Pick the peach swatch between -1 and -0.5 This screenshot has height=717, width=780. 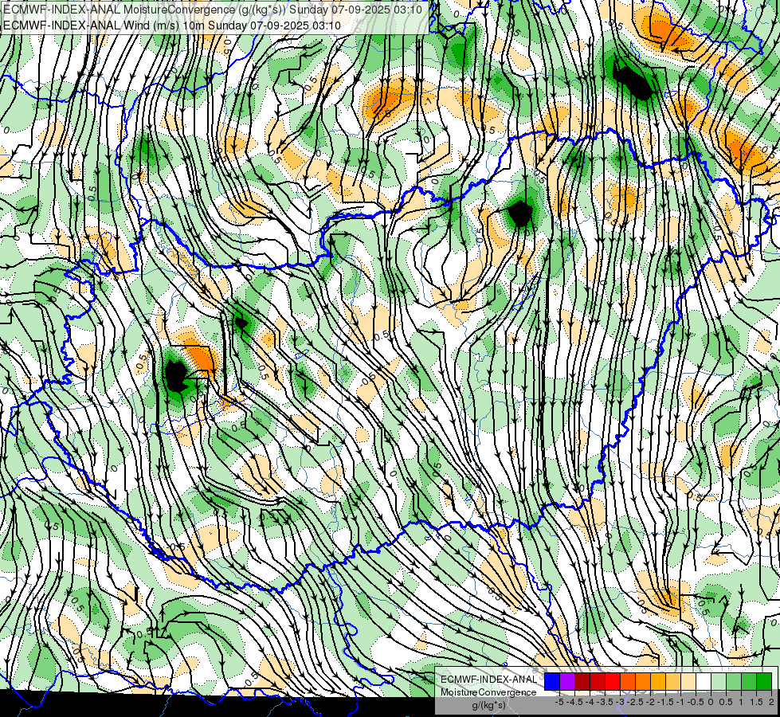(688, 681)
